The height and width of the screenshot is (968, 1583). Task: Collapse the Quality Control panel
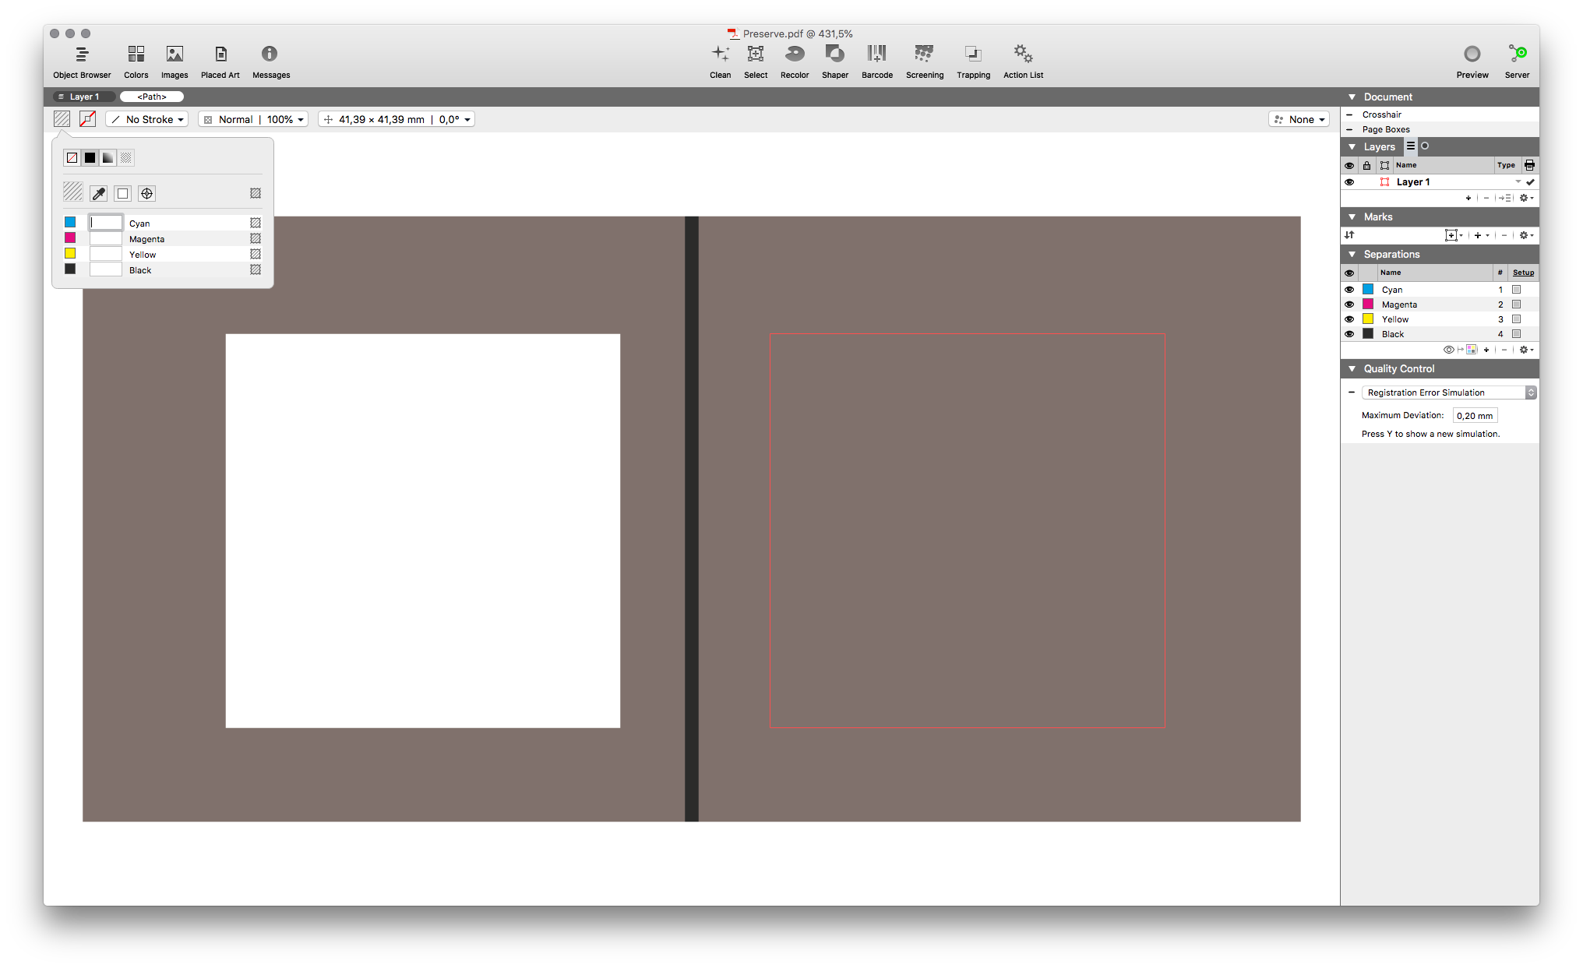pos(1352,368)
